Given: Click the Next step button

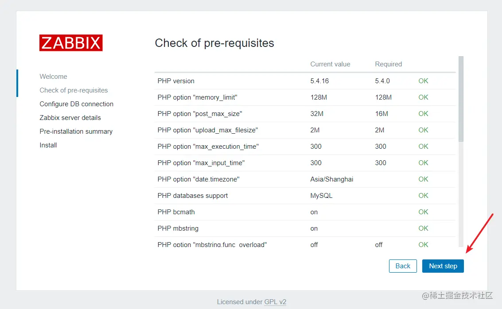Looking at the screenshot, I should [443, 266].
